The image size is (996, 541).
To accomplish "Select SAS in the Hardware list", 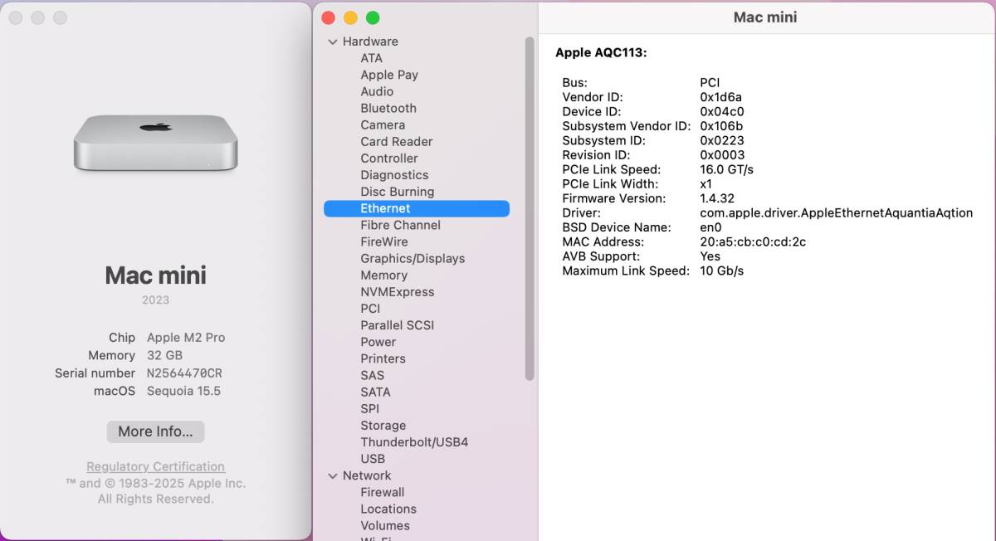I will click(372, 375).
